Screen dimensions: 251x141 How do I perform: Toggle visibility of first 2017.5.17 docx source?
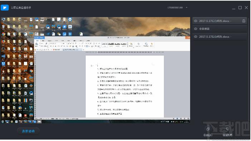pos(196,21)
